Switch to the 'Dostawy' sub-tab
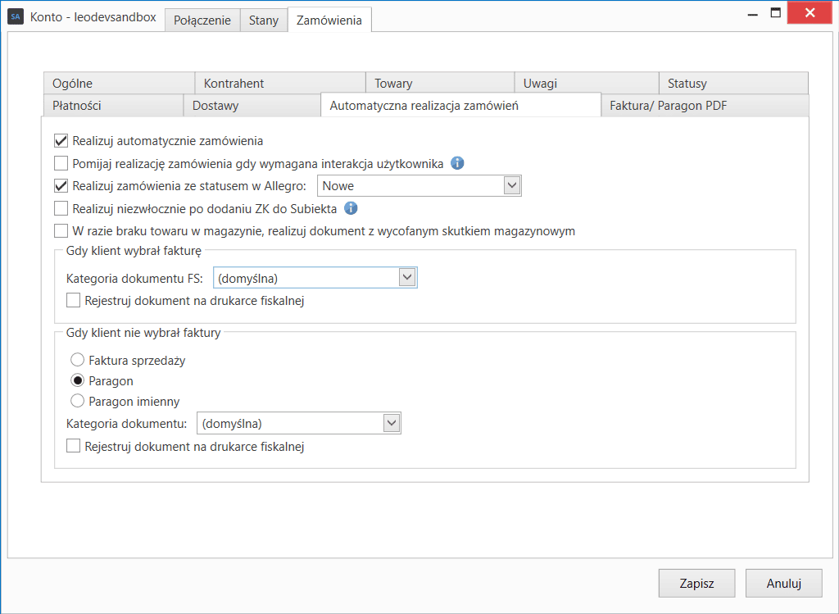 252,106
